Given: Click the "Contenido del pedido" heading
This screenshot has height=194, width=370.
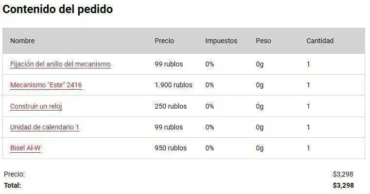Looking at the screenshot, I should tap(58, 9).
